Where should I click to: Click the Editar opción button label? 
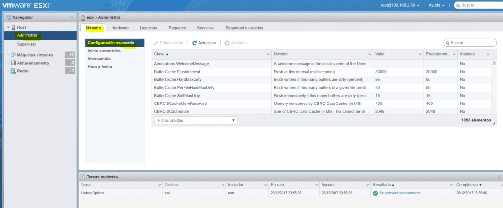coord(171,43)
